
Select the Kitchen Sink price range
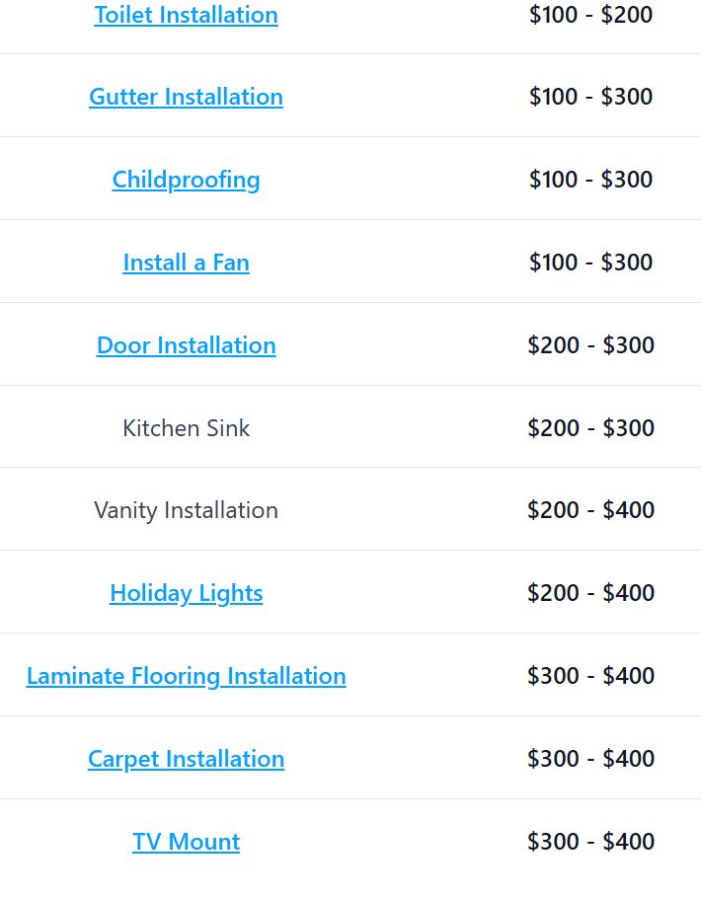[590, 428]
